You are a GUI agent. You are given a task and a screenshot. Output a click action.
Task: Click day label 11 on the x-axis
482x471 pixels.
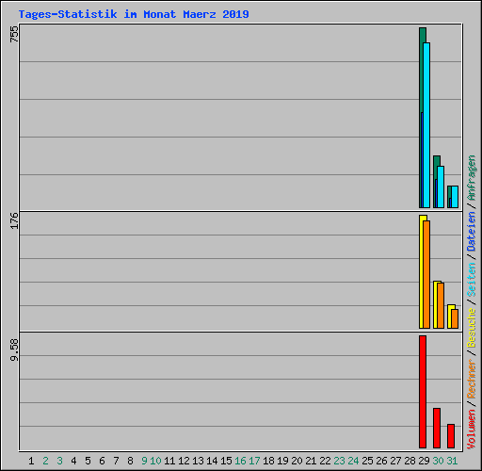pos(169,461)
